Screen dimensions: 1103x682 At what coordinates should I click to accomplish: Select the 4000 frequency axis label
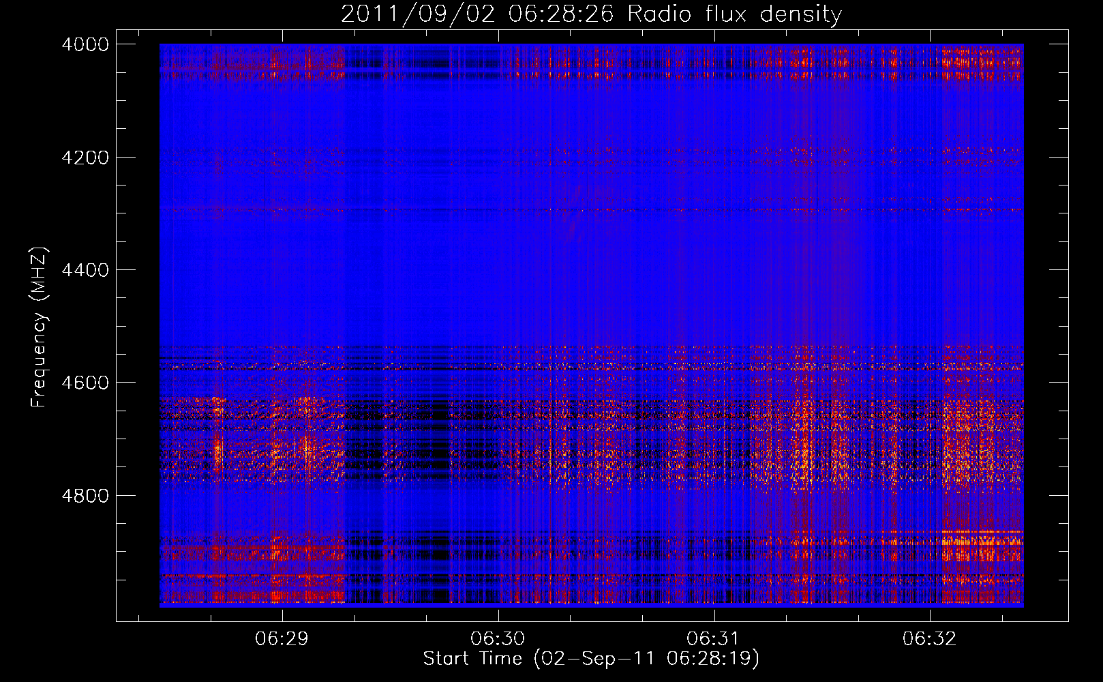point(85,44)
